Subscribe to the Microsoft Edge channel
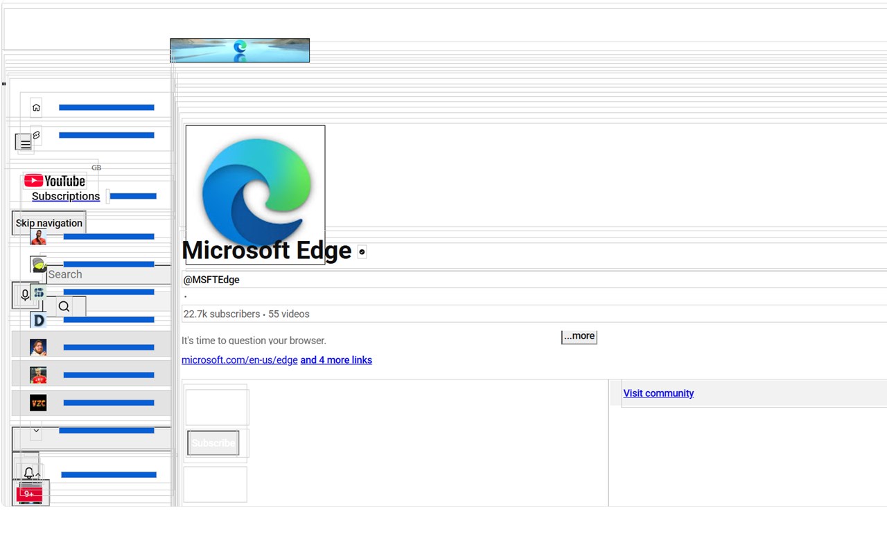The image size is (887, 554). (213, 443)
